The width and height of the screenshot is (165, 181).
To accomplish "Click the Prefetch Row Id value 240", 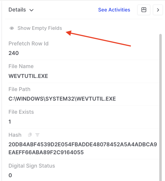I will click(x=13, y=53).
